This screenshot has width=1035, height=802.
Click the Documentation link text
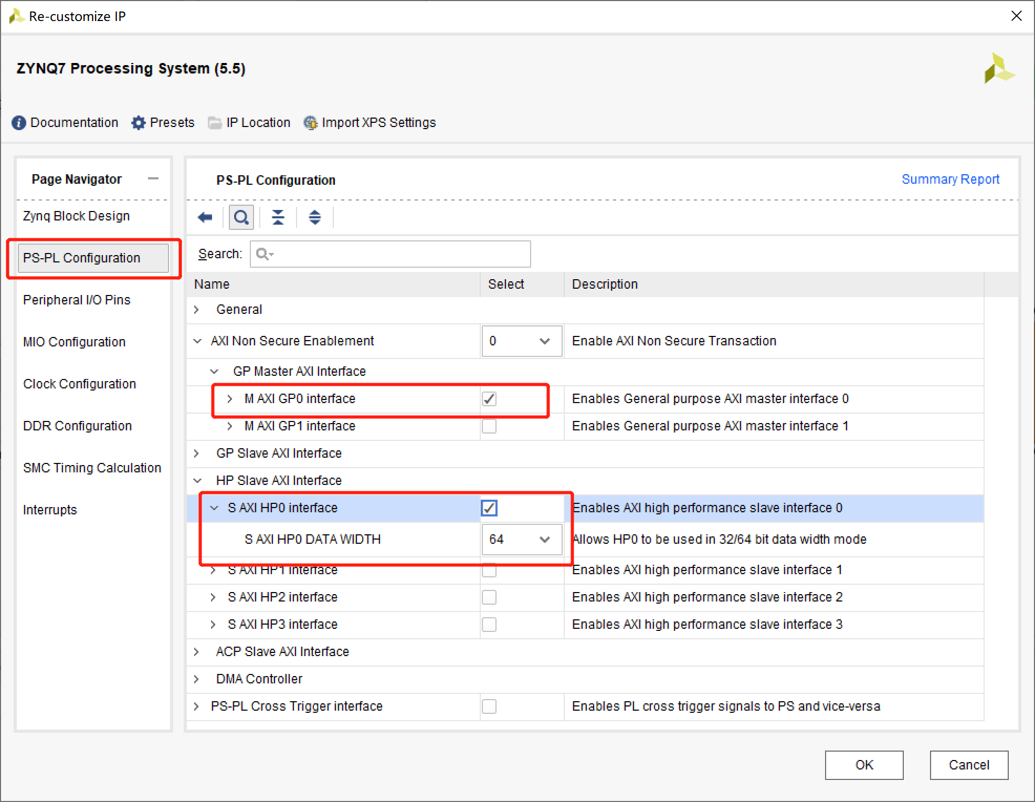74,123
